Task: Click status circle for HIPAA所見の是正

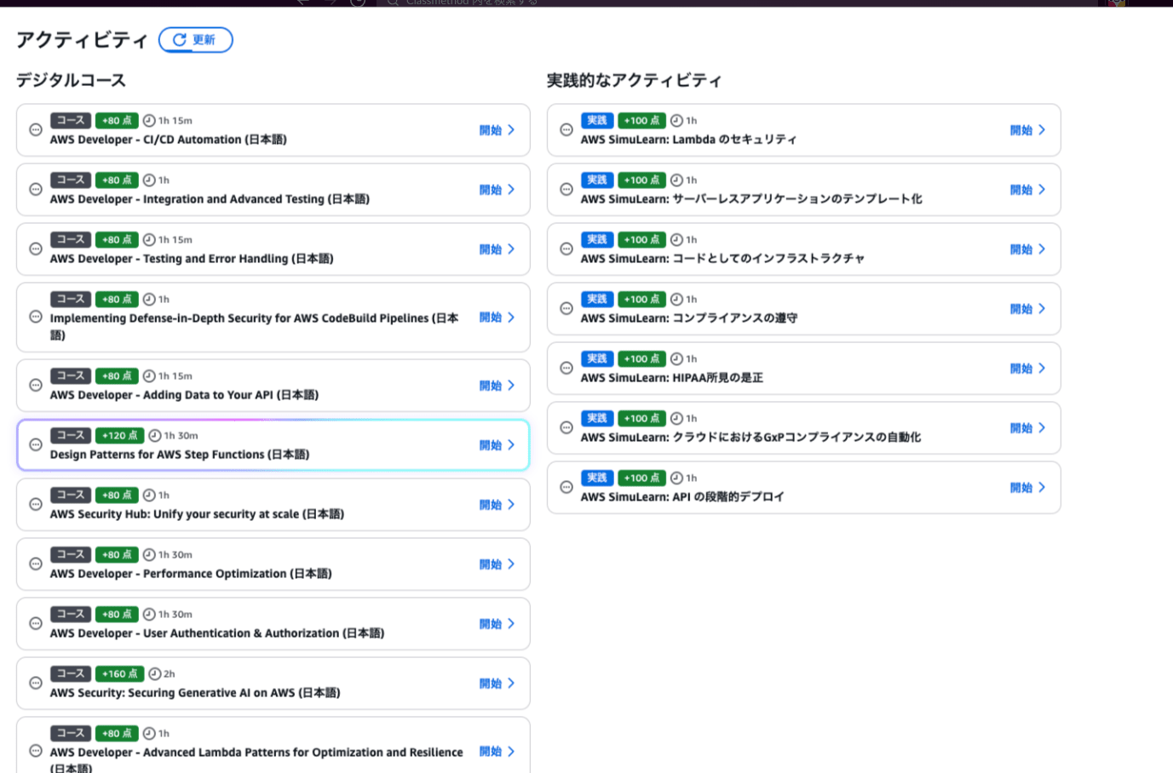Action: 566,369
